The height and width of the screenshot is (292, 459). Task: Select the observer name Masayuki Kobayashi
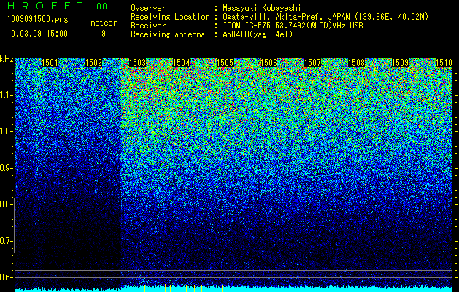tap(262, 8)
